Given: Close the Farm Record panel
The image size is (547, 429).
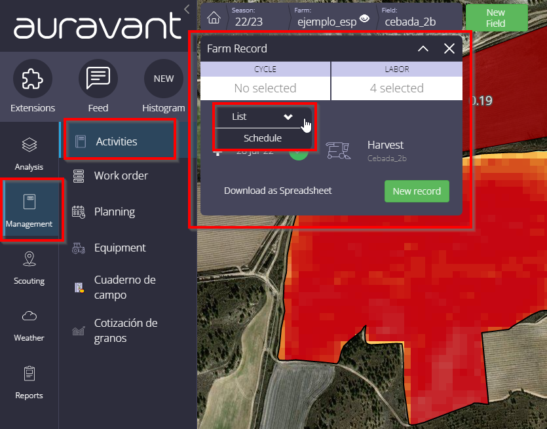Looking at the screenshot, I should click(x=449, y=48).
